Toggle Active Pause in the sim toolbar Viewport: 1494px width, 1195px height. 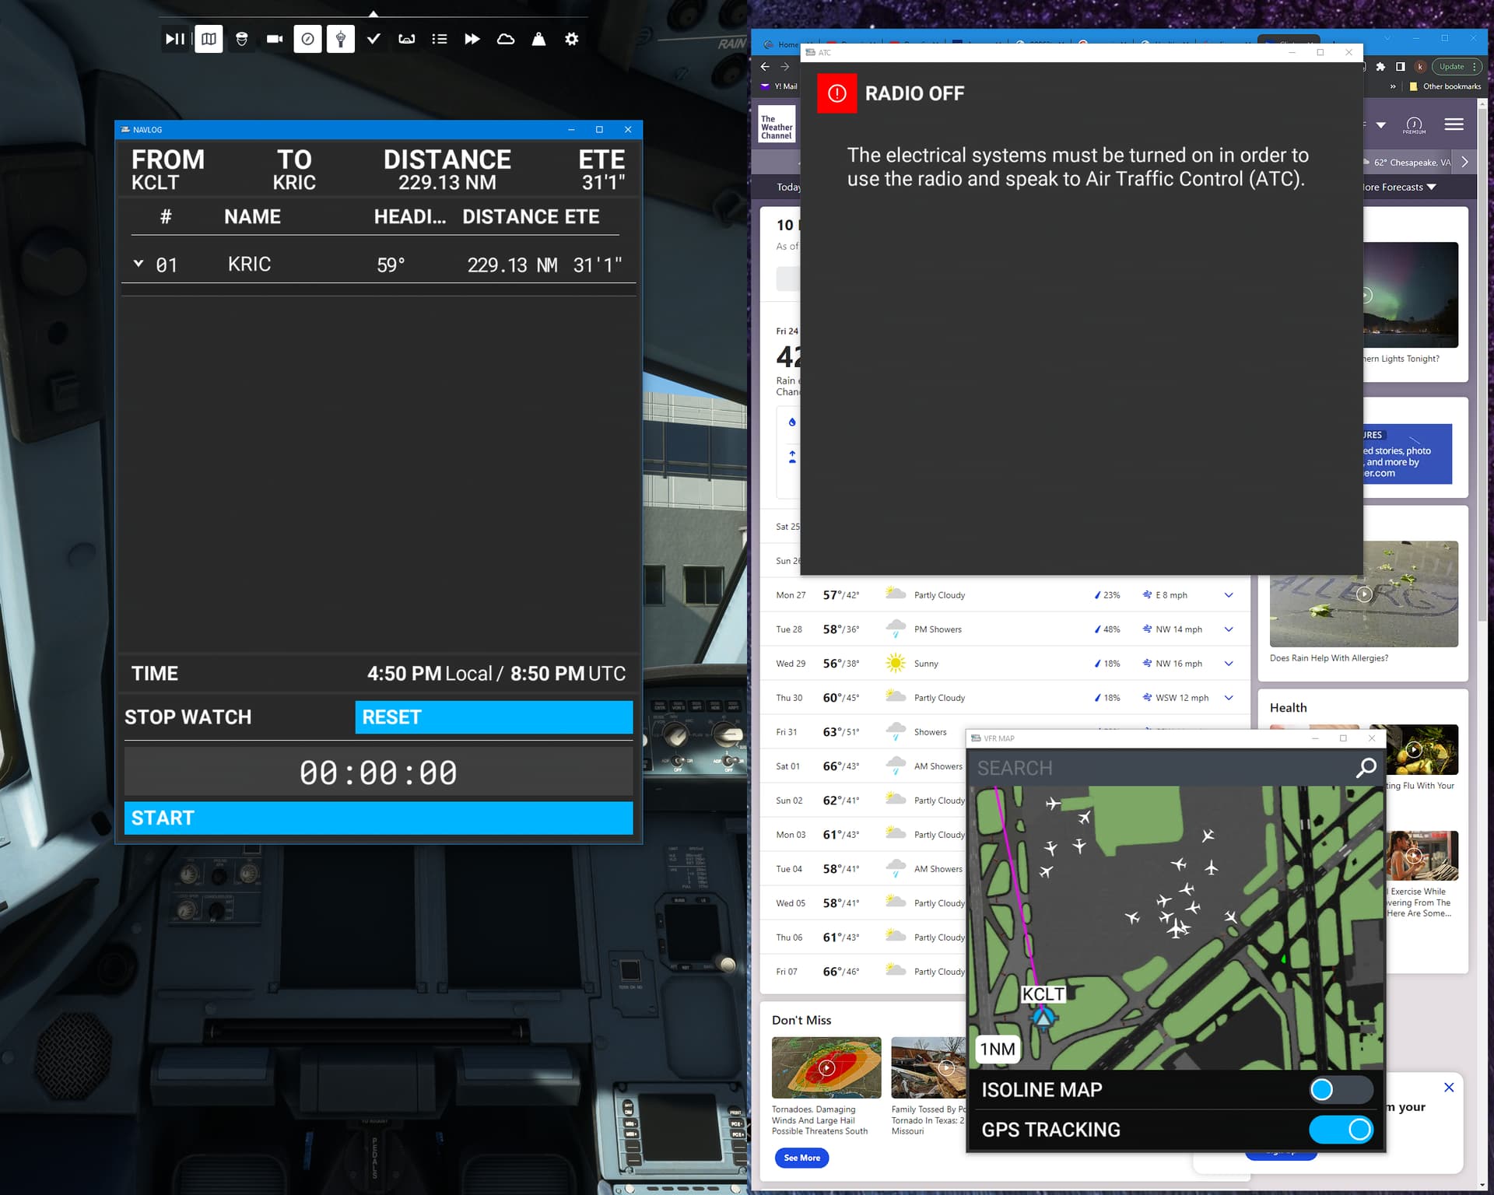175,39
